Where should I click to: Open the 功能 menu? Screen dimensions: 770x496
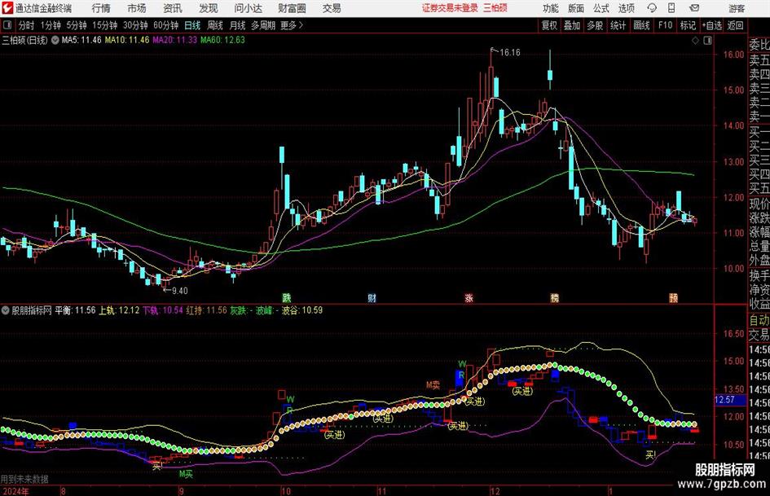pyautogui.click(x=551, y=8)
